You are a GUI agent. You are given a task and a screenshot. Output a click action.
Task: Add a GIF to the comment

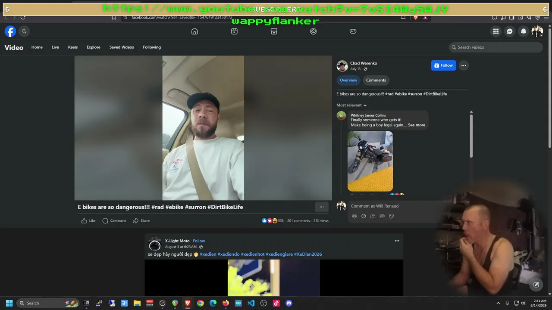click(x=382, y=216)
